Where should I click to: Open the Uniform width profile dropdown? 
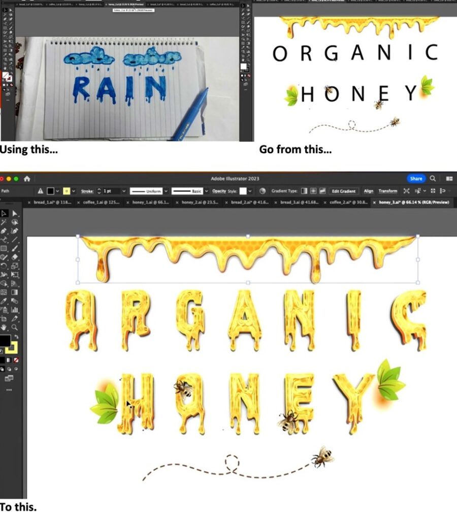pyautogui.click(x=166, y=191)
